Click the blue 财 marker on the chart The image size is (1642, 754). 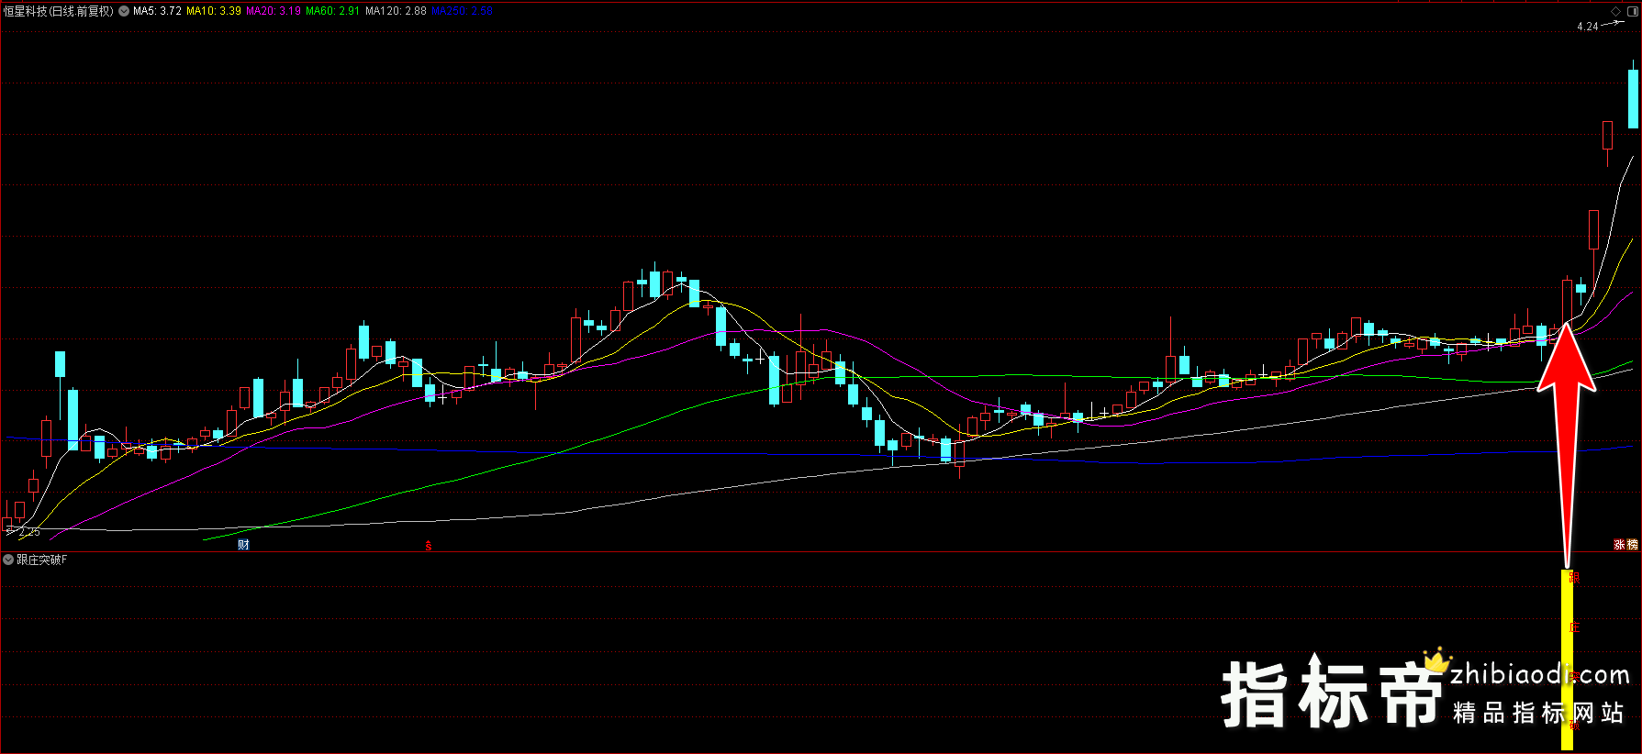(243, 545)
